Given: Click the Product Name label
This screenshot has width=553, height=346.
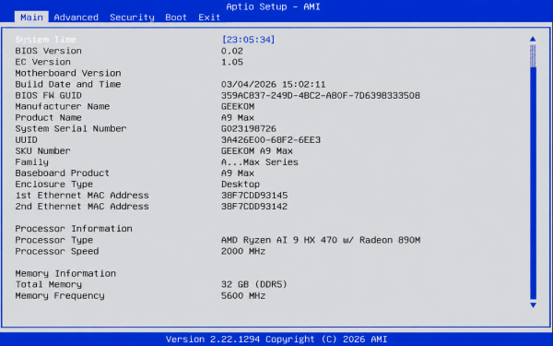Looking at the screenshot, I should pyautogui.click(x=48, y=117).
